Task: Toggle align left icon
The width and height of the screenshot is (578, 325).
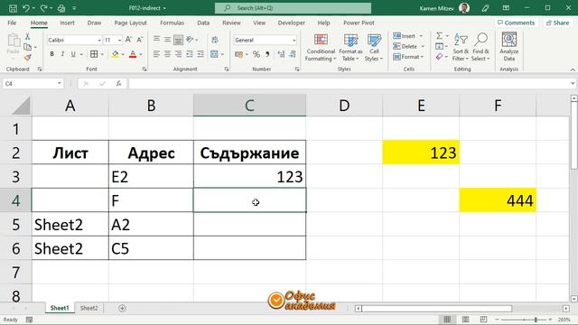Action: point(156,54)
